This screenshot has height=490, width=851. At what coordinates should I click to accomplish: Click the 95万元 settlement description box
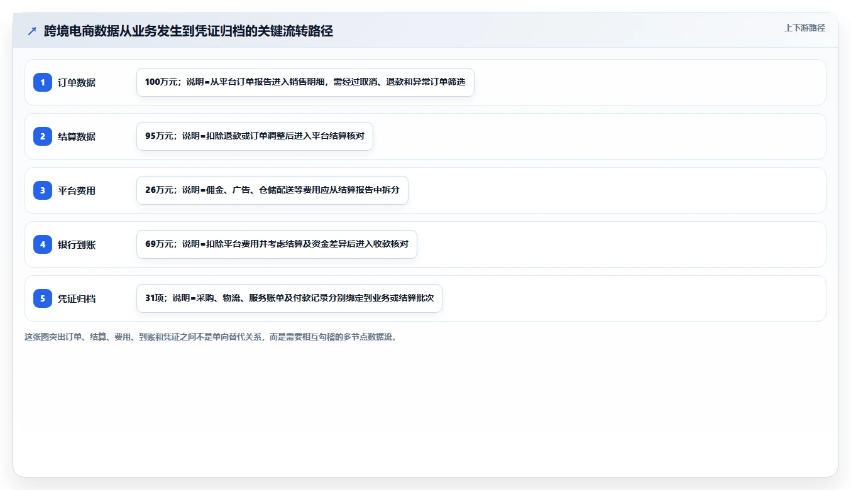point(255,136)
